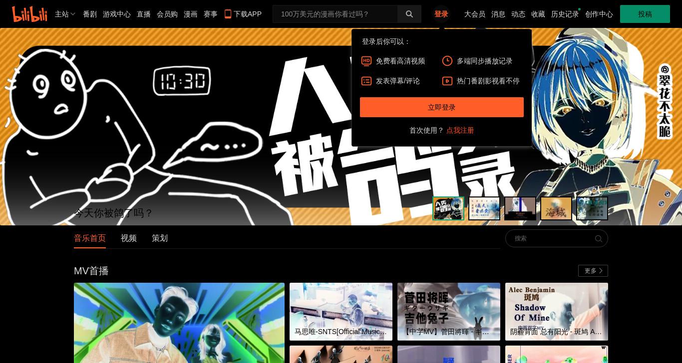Click banner caption 今天你被鸽了吗？
The height and width of the screenshot is (363, 682).
pyautogui.click(x=113, y=213)
